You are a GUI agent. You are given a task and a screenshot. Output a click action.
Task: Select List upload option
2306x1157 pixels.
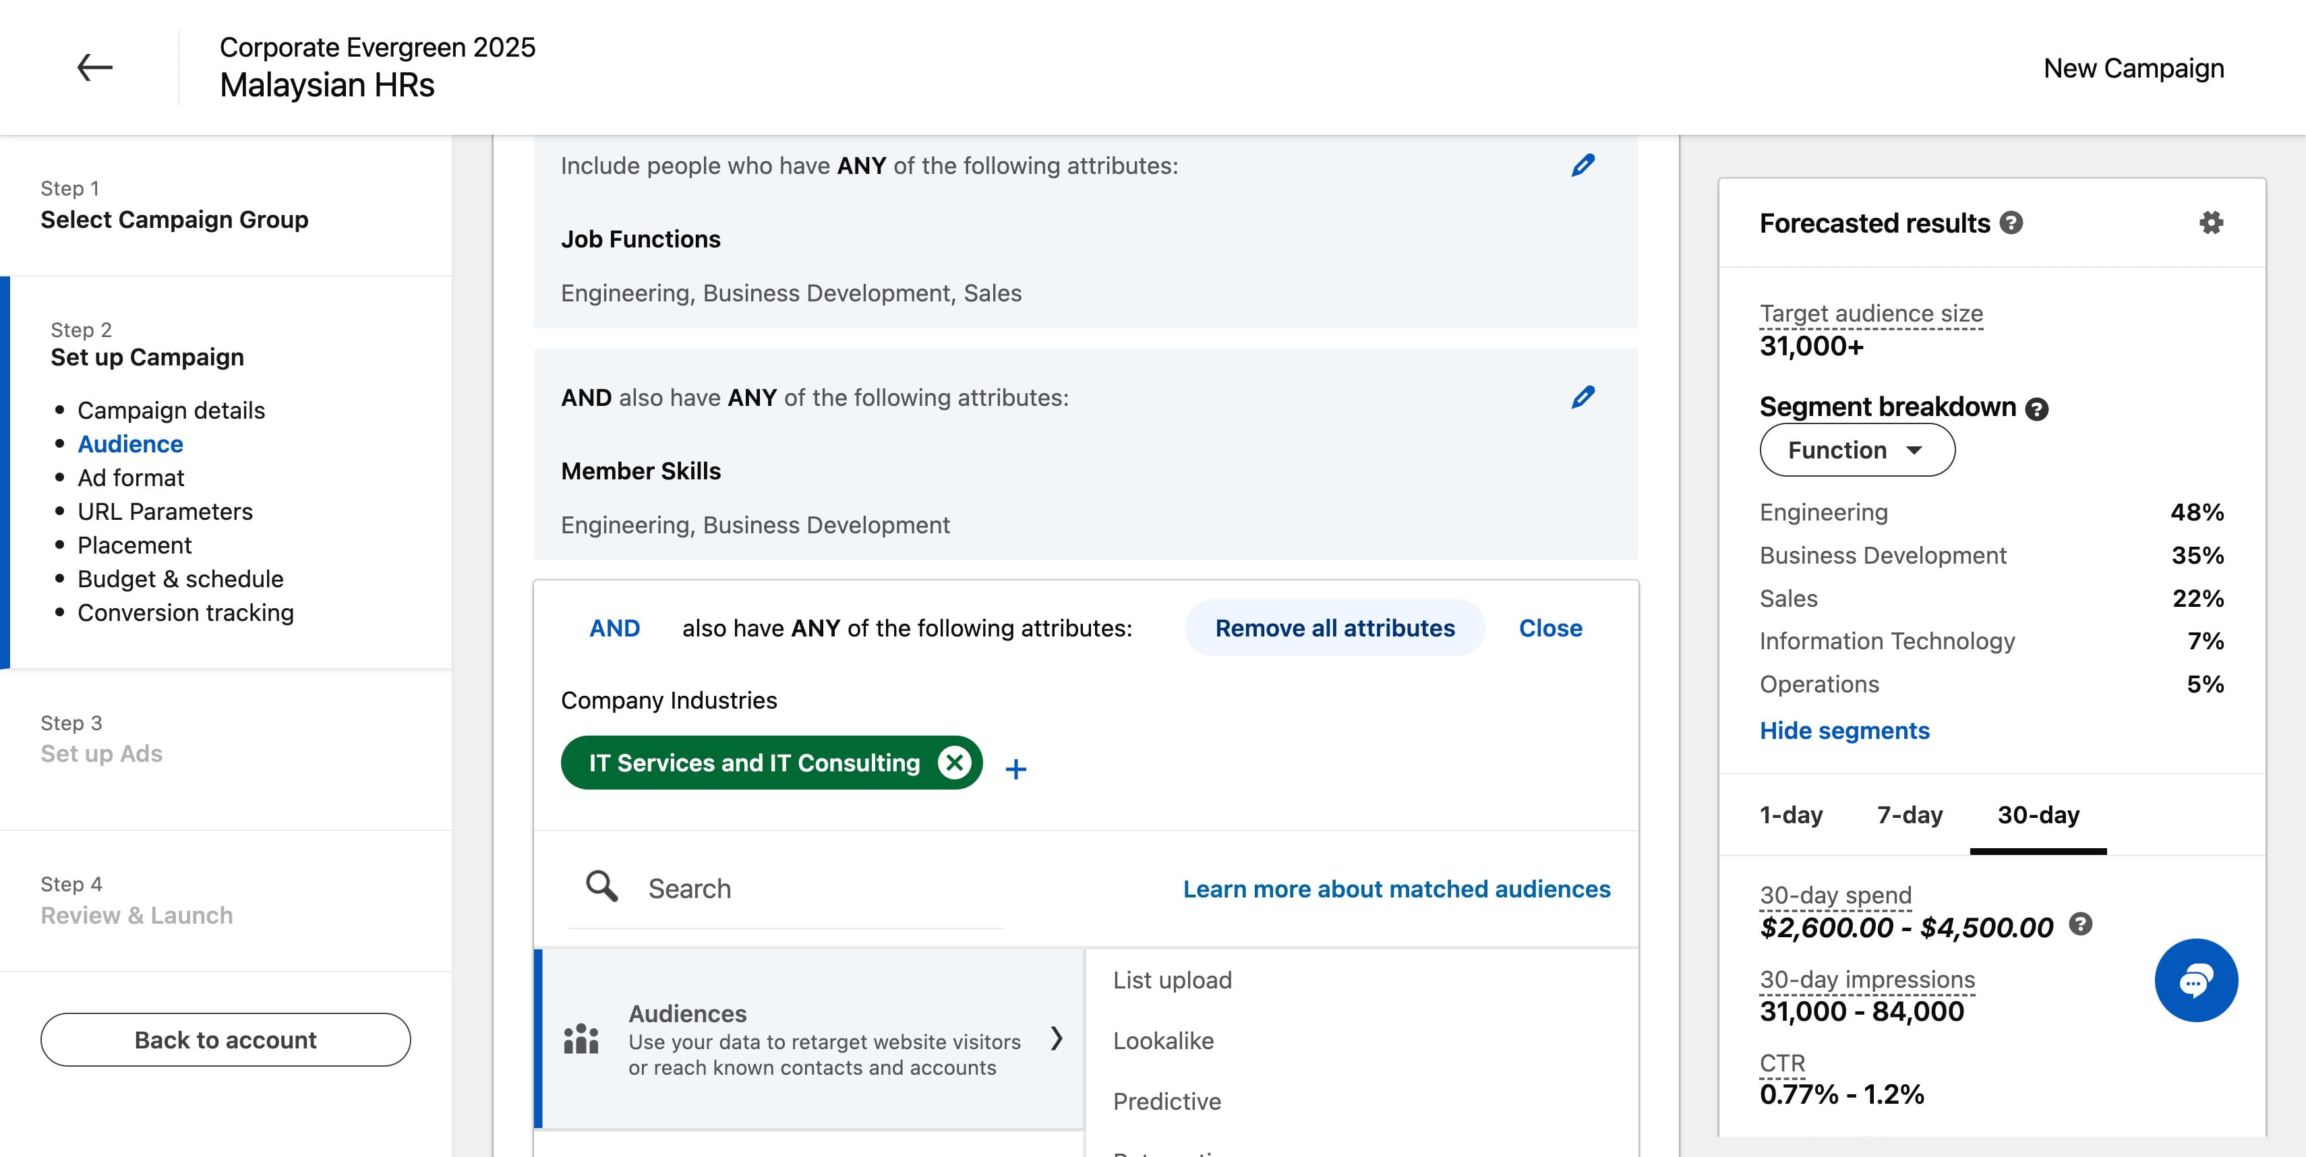click(x=1172, y=980)
